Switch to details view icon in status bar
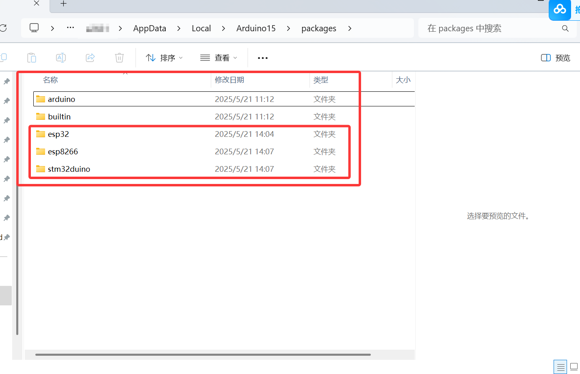 point(561,367)
